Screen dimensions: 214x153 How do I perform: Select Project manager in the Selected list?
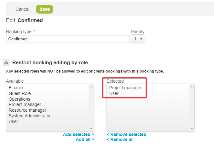click(x=125, y=88)
